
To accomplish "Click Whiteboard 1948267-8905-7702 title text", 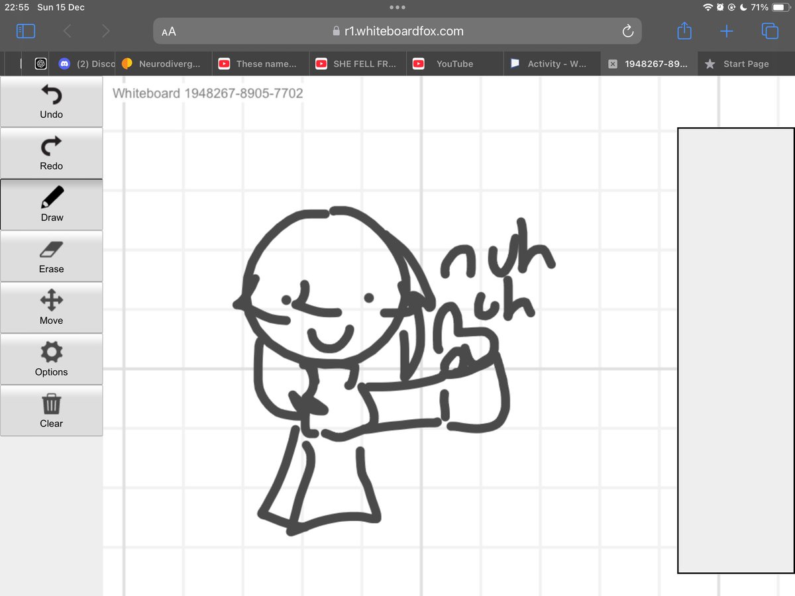I will click(208, 93).
